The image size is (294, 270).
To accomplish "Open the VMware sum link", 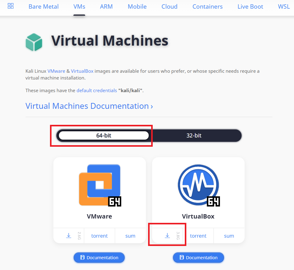I will click(130, 236).
